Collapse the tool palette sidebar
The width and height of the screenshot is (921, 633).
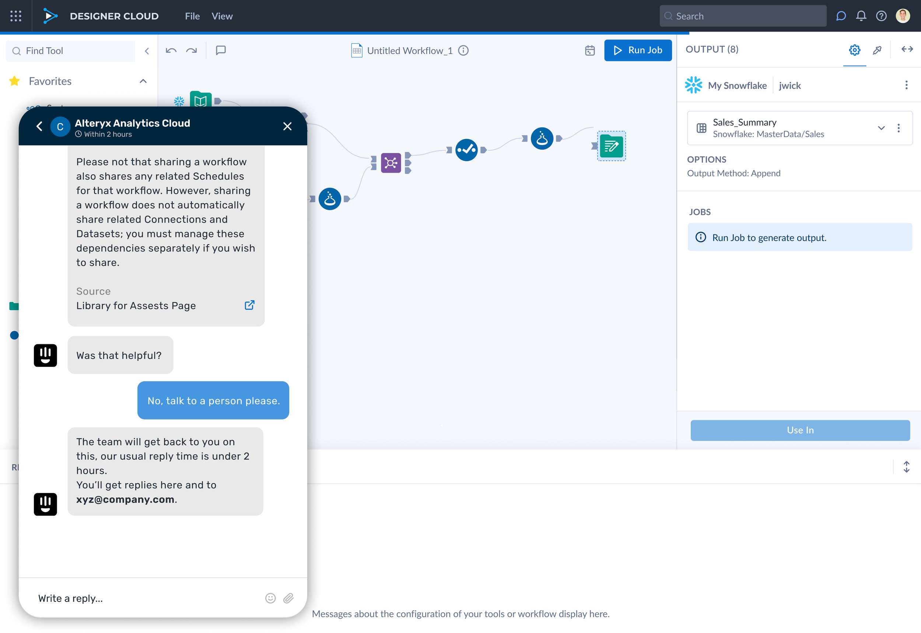pos(147,51)
